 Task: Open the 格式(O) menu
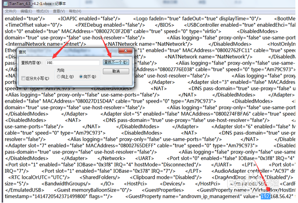click(x=43, y=11)
